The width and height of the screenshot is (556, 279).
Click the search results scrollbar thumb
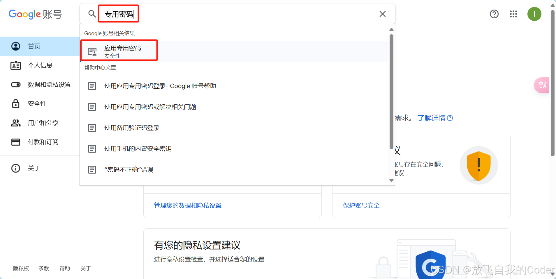click(x=391, y=92)
